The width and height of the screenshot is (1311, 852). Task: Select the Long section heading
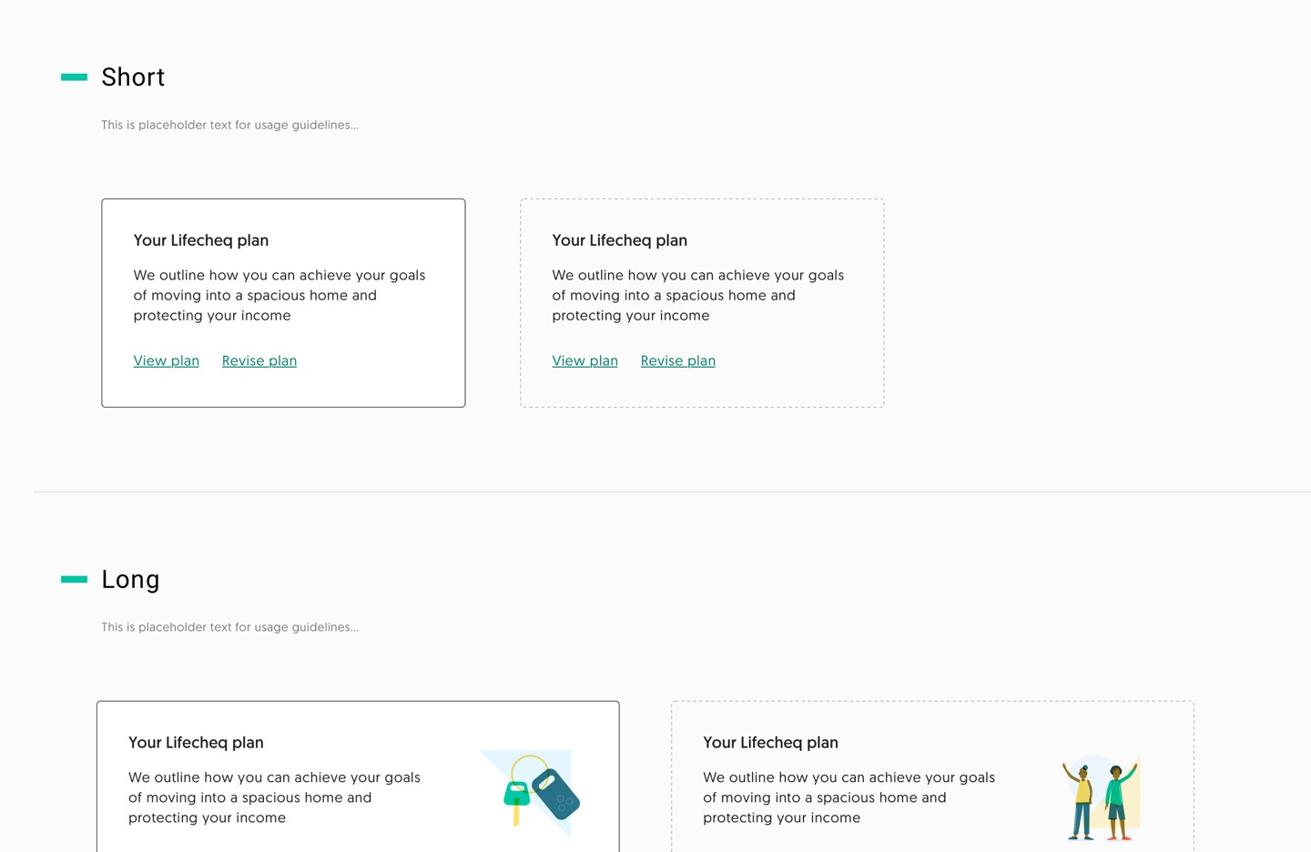point(130,580)
